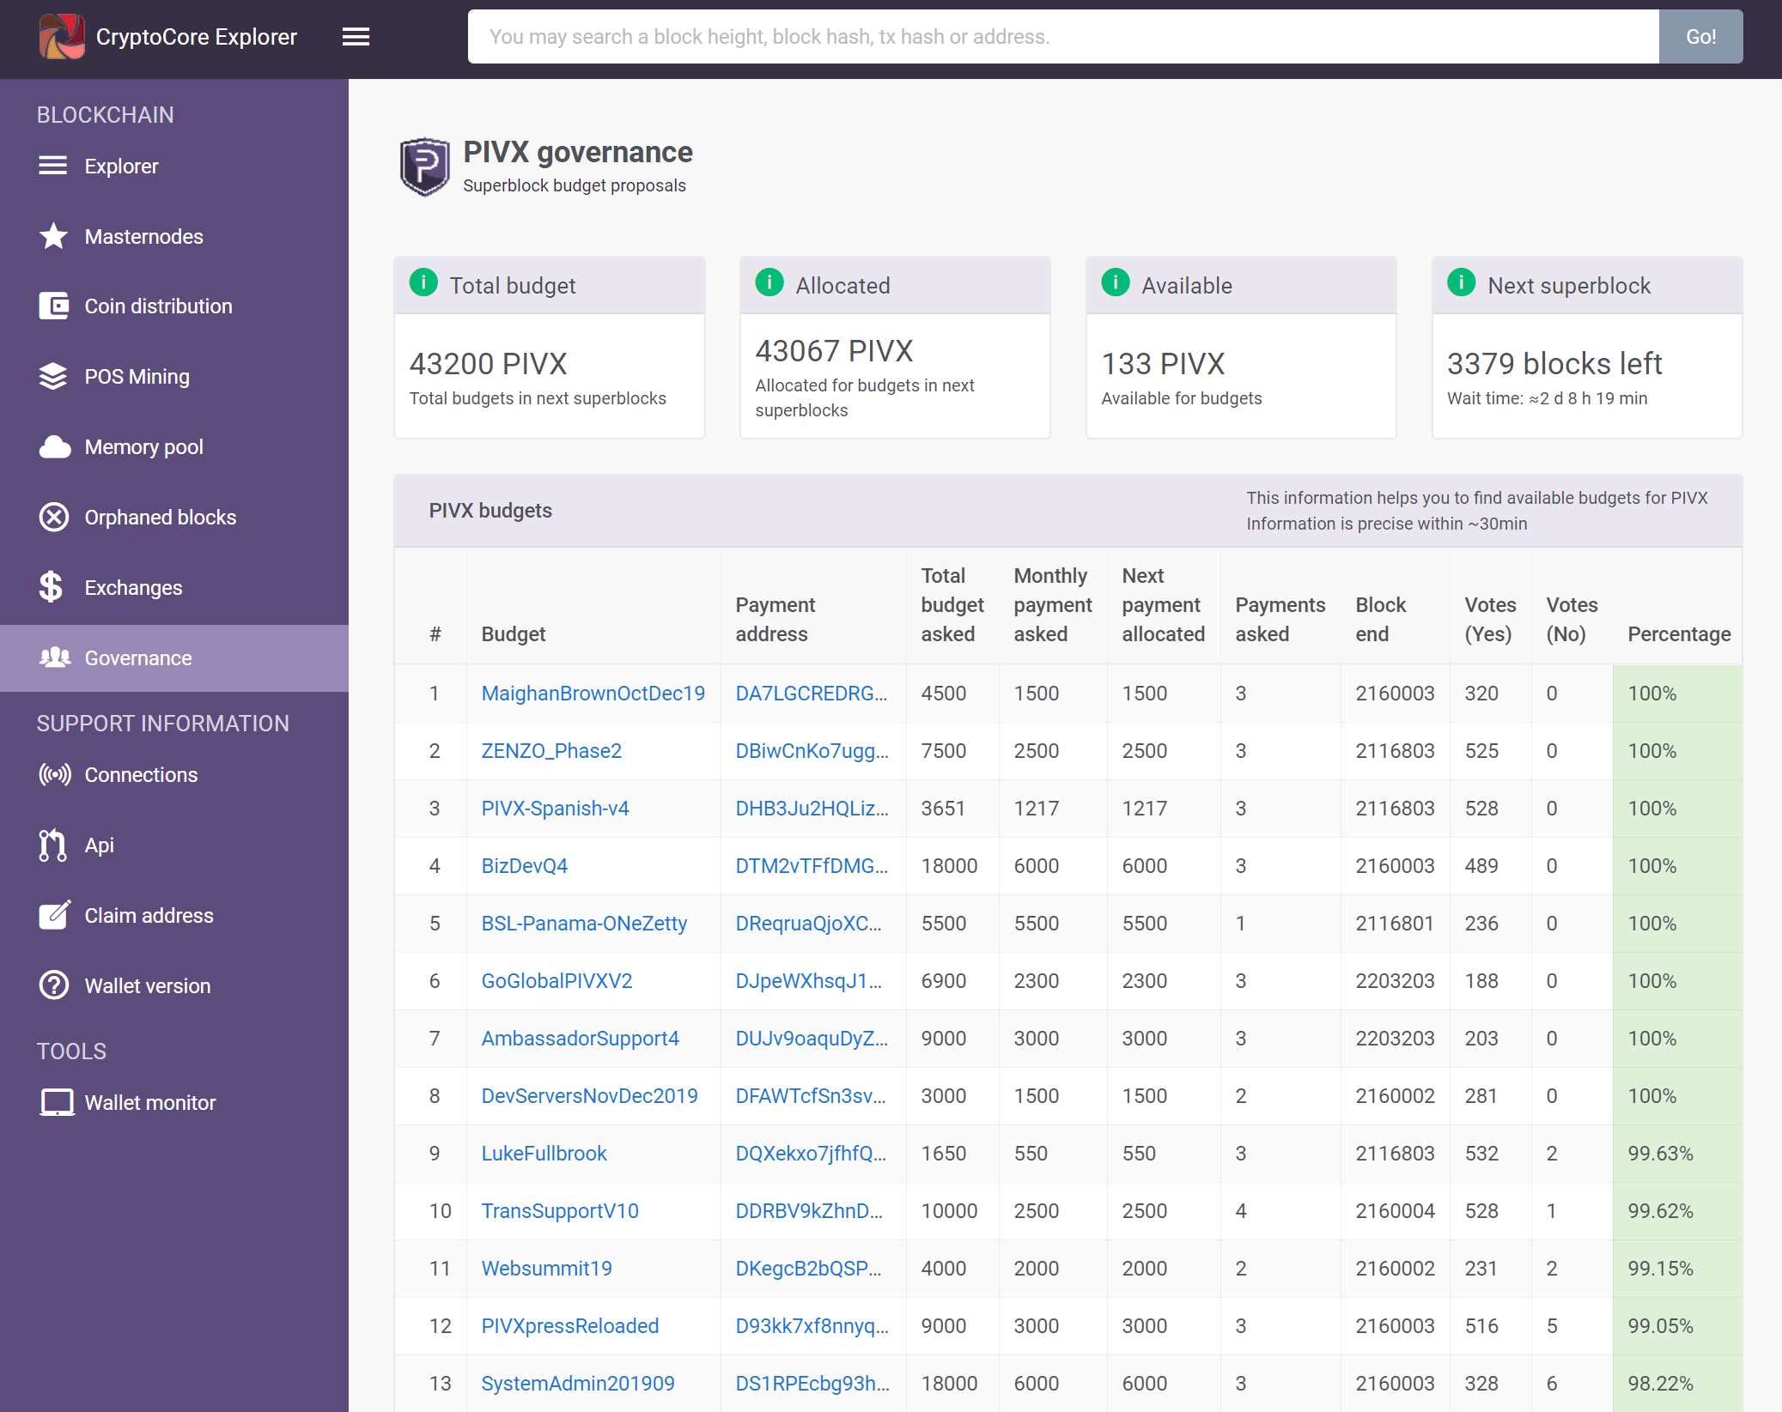Click the Wallet version question mark icon
This screenshot has height=1412, width=1782.
[x=53, y=985]
